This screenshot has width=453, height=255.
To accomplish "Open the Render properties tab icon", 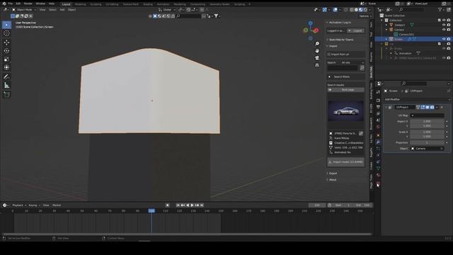I will 378,101.
